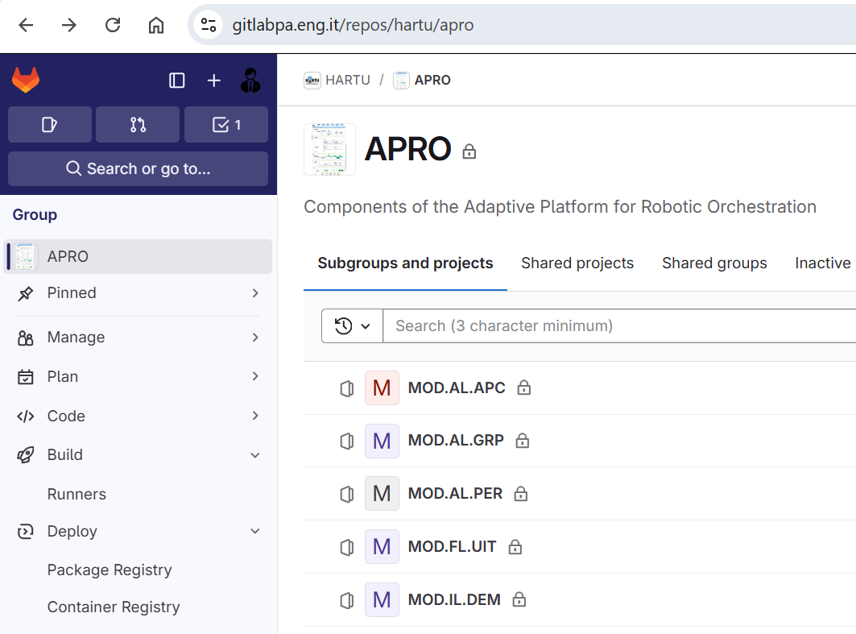Expand the Code menu
The image size is (856, 634).
click(x=138, y=416)
